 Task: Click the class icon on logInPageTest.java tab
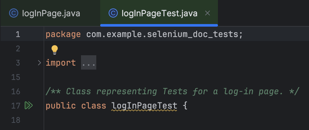pyautogui.click(x=113, y=13)
